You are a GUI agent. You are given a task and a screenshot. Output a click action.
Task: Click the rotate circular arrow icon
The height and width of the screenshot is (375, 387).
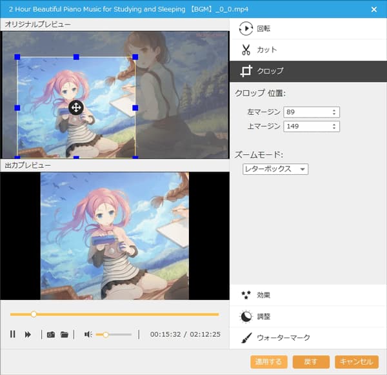click(x=246, y=28)
